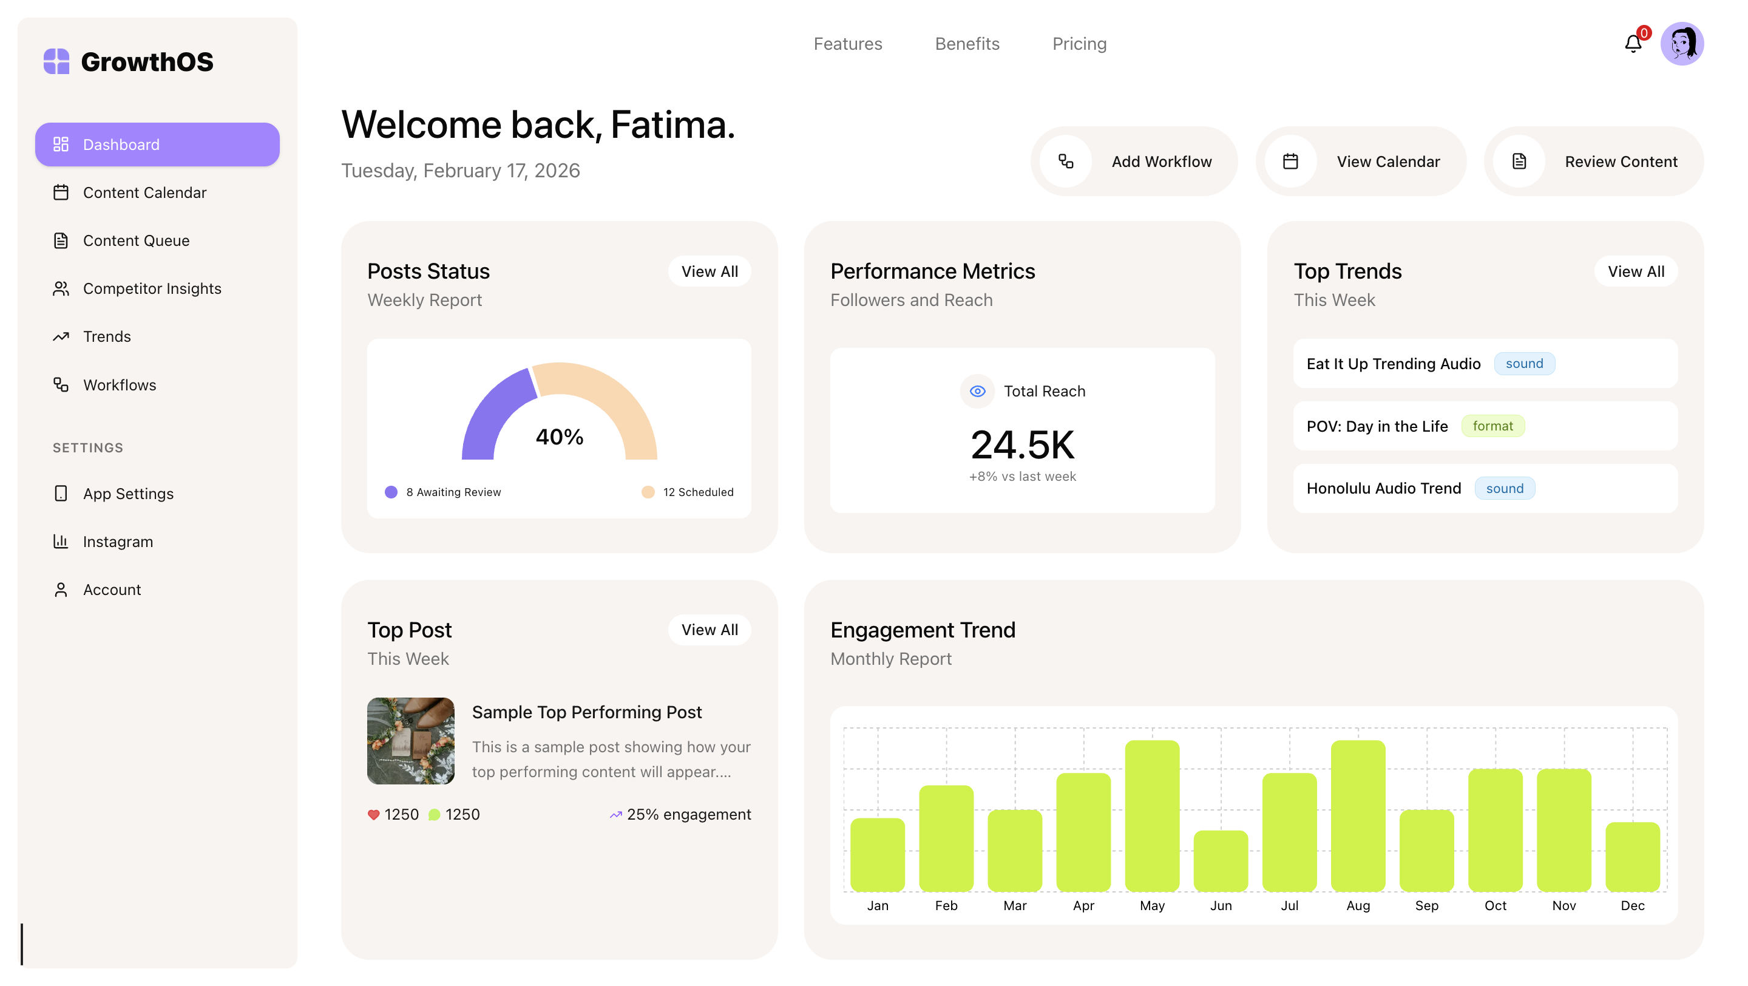The image size is (1748, 986).
Task: Select the Dashboard icon in the sidebar
Action: pyautogui.click(x=62, y=144)
